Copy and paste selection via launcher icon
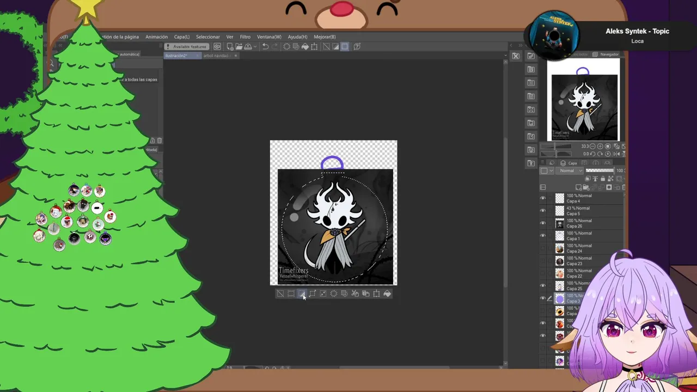The width and height of the screenshot is (697, 392). point(366,293)
